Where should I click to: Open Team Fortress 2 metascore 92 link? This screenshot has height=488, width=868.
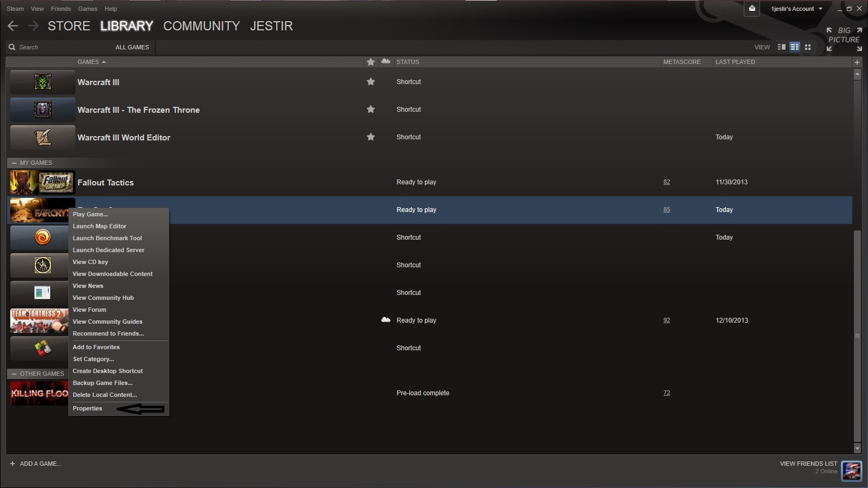(667, 320)
